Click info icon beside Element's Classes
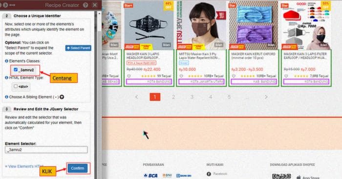The width and height of the screenshot is (342, 179). pyautogui.click(x=6, y=61)
